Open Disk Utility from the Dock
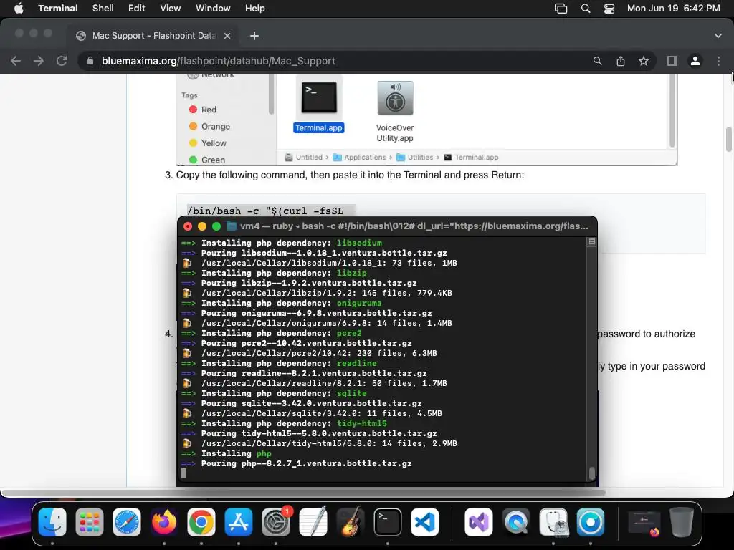Screen dimensions: 734x550 tap(553, 522)
